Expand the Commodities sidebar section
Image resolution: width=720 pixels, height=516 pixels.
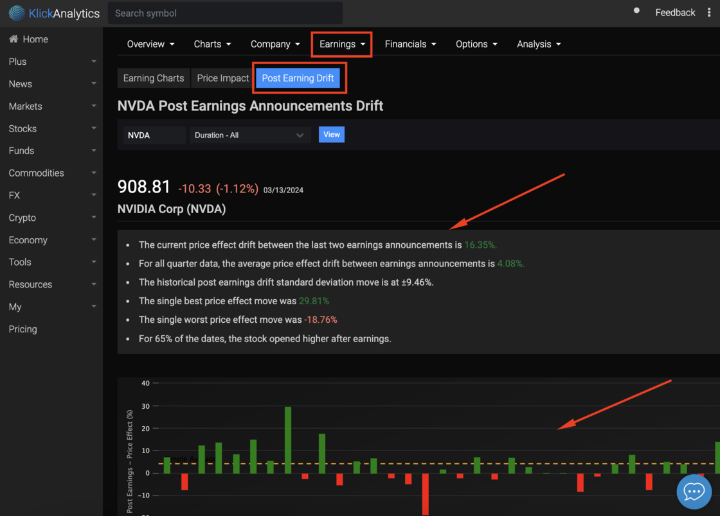tap(51, 173)
